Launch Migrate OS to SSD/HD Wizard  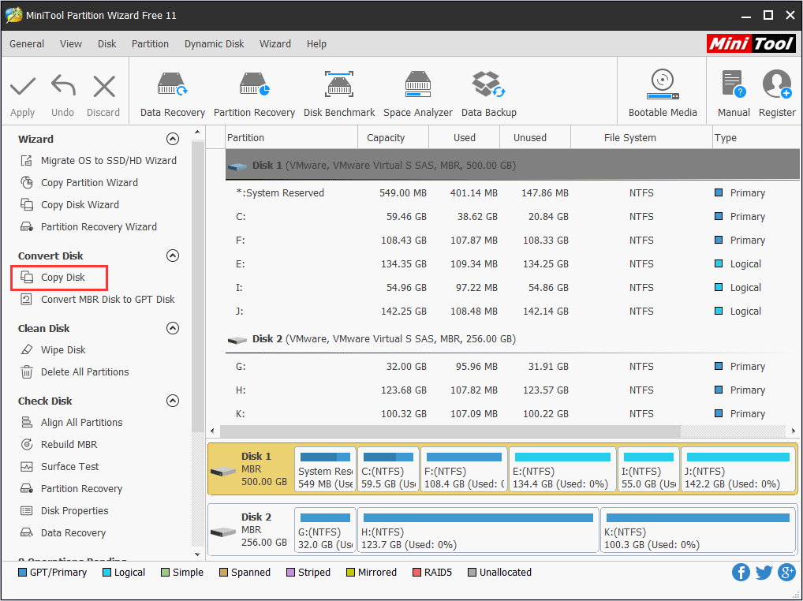point(98,161)
